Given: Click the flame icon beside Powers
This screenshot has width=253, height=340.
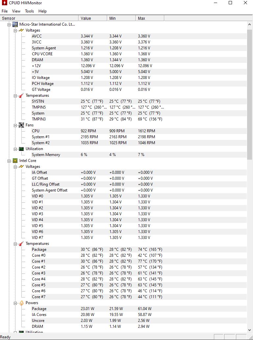Looking at the screenshot, I should point(21,303).
